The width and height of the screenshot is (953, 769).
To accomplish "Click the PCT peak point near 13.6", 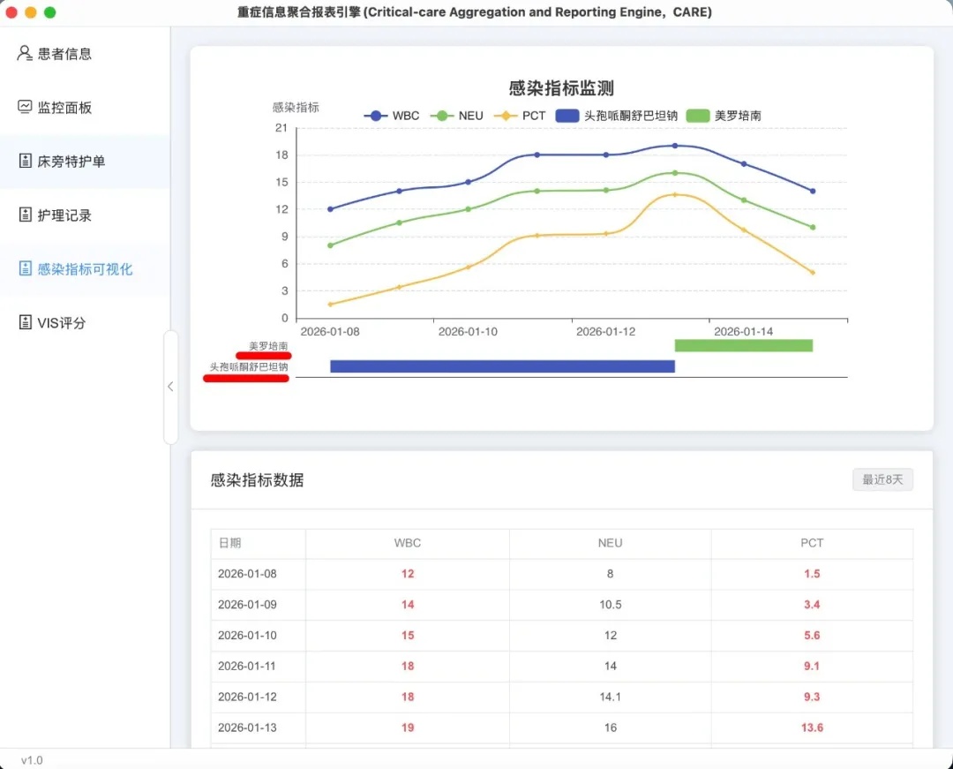I will point(675,194).
